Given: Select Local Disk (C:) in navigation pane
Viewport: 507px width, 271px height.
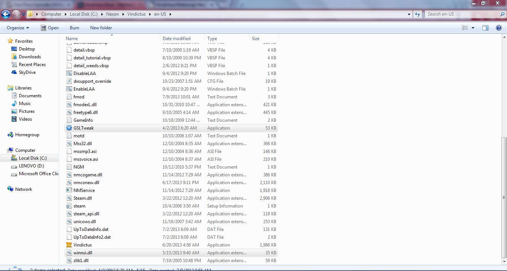Looking at the screenshot, I should 33,158.
